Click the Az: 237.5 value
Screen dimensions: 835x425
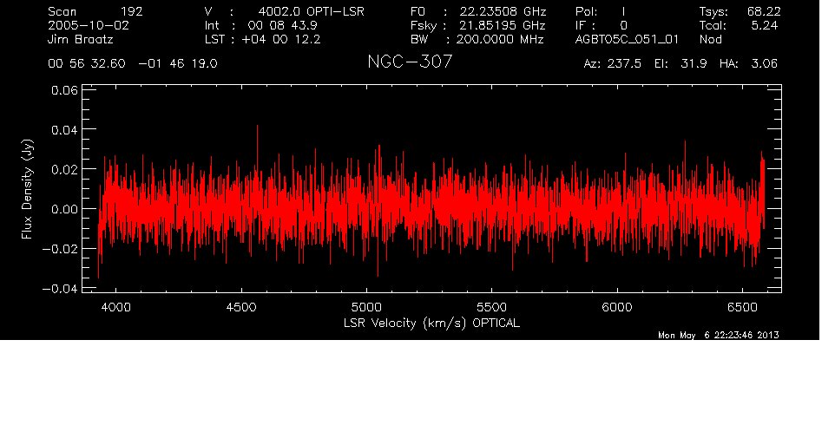tap(613, 64)
